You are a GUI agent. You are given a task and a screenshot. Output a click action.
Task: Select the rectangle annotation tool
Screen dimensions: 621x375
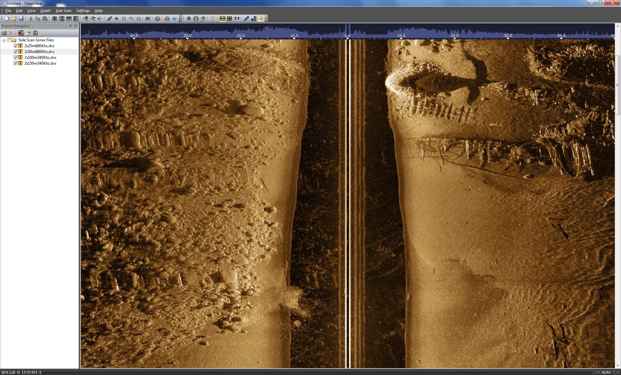pyautogui.click(x=123, y=18)
